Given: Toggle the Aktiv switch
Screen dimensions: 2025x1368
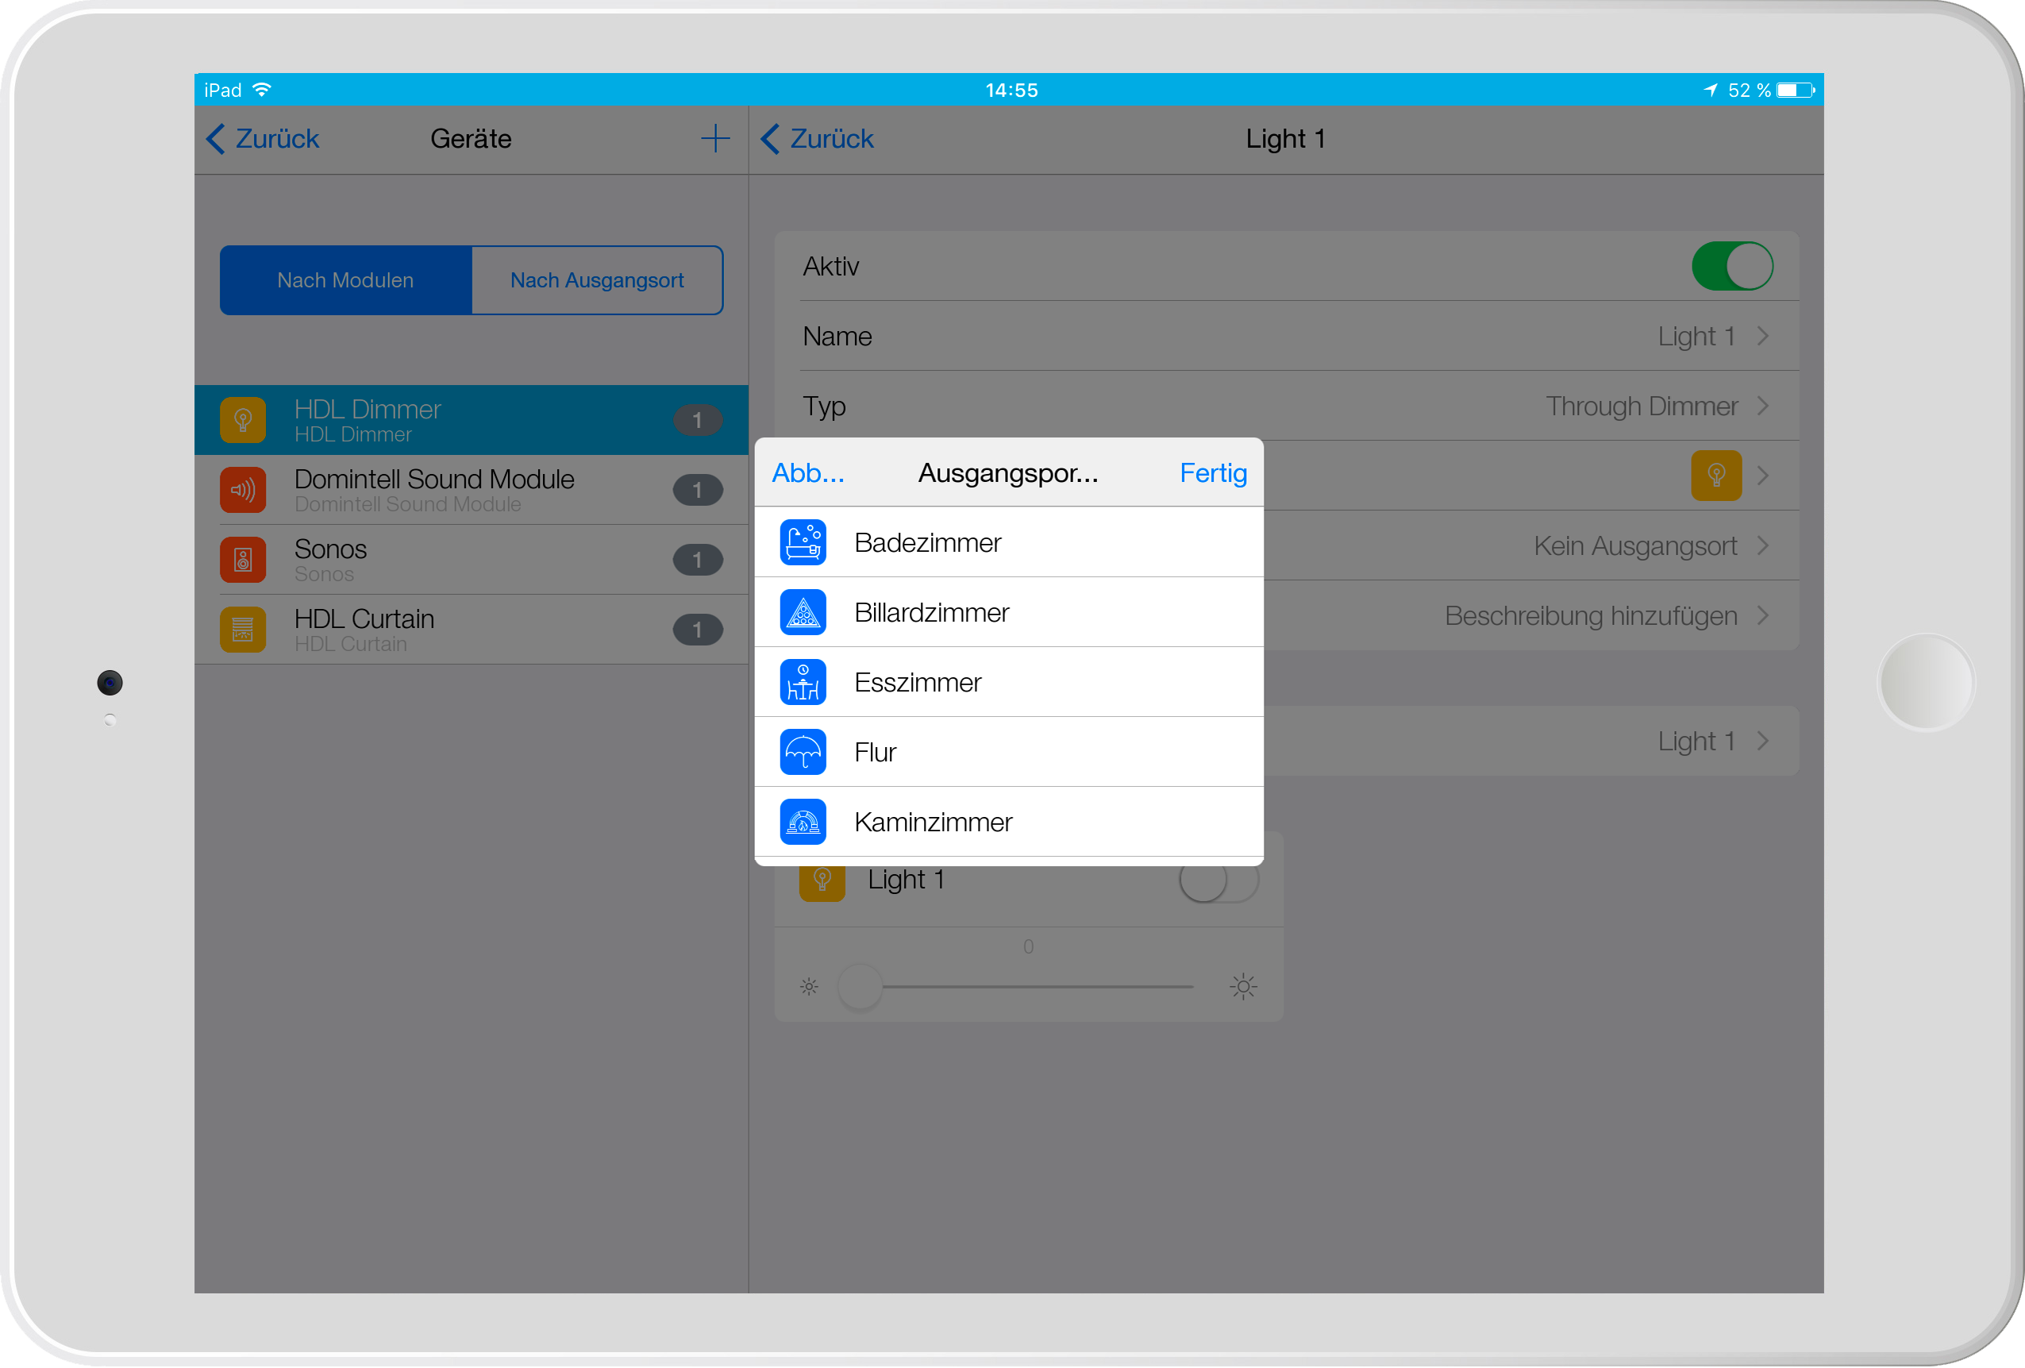Looking at the screenshot, I should pyautogui.click(x=1731, y=266).
